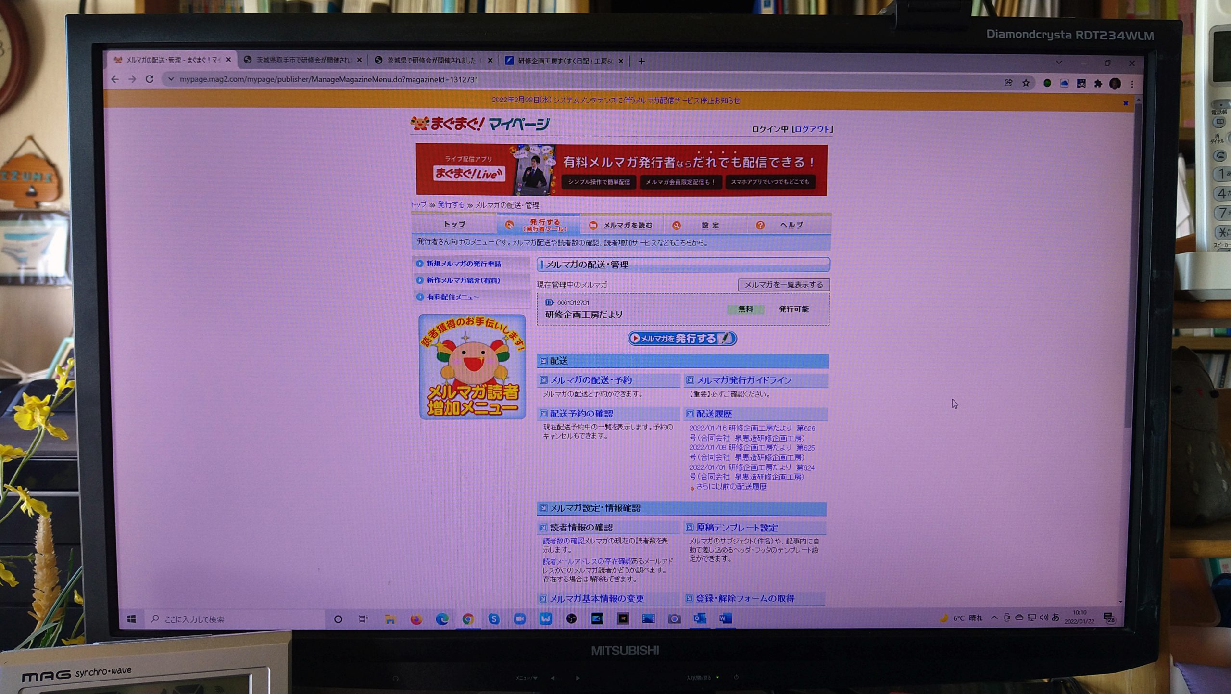Click the site info icon in the address bar
Screen dimensions: 1231x694
(x=170, y=79)
